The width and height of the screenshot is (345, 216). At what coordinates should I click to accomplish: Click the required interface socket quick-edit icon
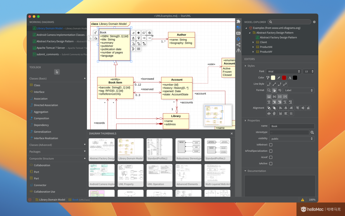tap(149, 38)
